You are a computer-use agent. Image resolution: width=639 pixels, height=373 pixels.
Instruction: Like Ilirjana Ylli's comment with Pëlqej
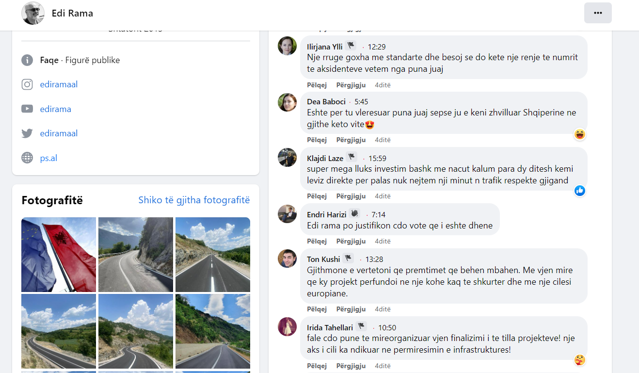[x=317, y=85]
